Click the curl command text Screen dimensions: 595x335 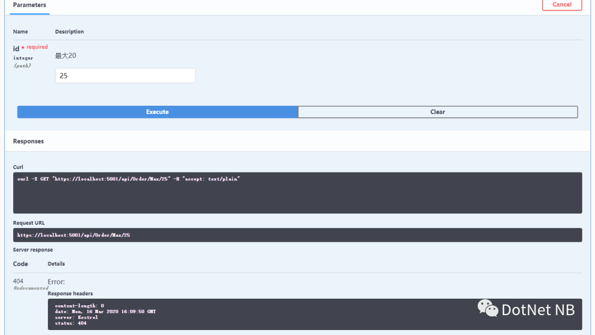128,179
